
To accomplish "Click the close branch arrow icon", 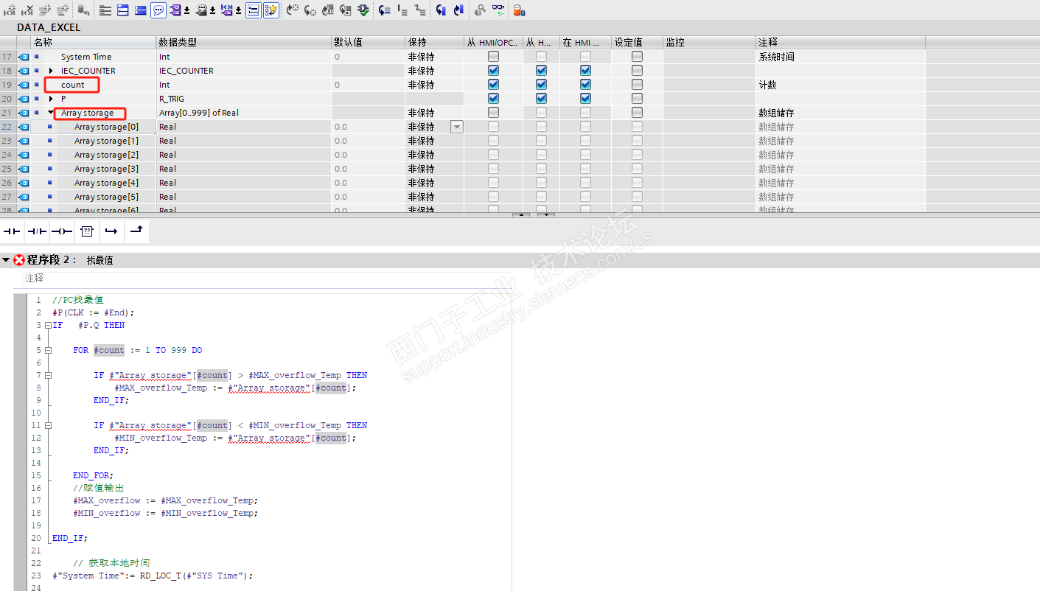I will [x=136, y=231].
